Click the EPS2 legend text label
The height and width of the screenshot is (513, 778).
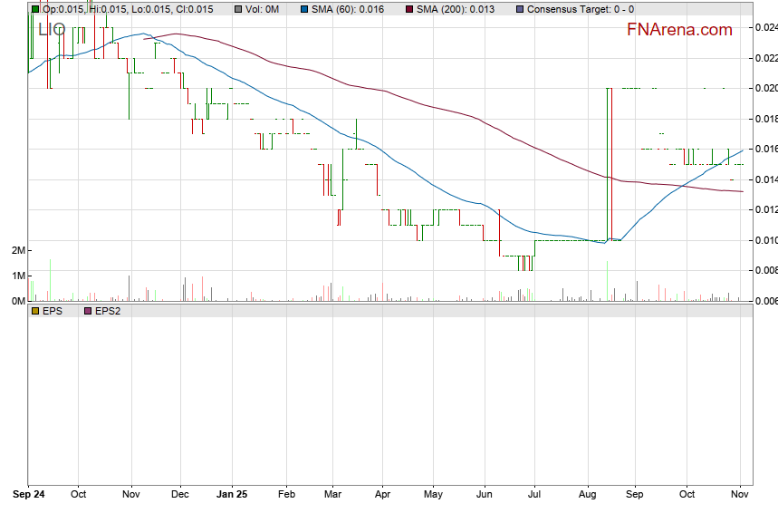109,311
